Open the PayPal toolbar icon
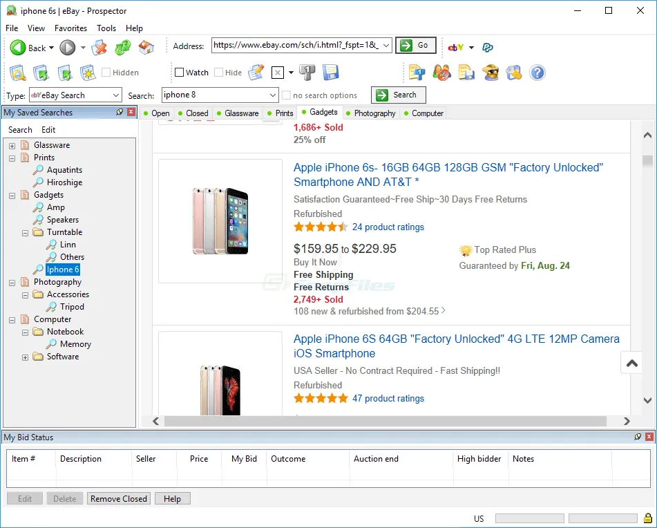The image size is (657, 528). tap(487, 48)
